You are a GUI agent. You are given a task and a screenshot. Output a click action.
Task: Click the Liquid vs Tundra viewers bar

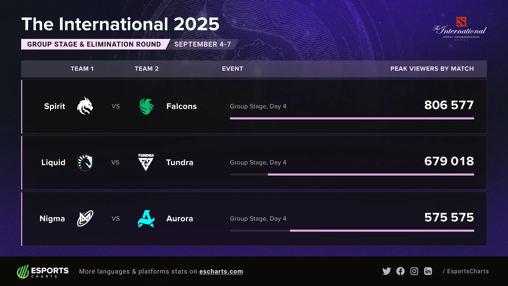click(x=370, y=175)
